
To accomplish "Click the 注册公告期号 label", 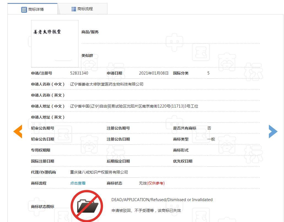I will coord(118,128).
